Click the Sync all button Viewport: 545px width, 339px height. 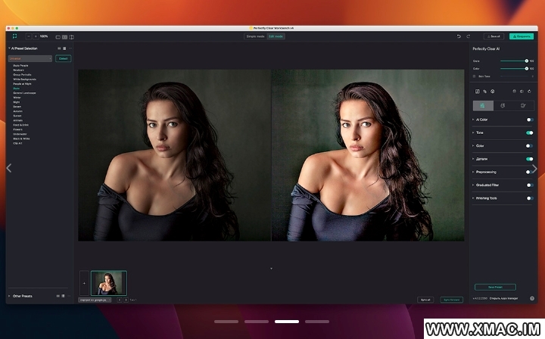point(425,300)
